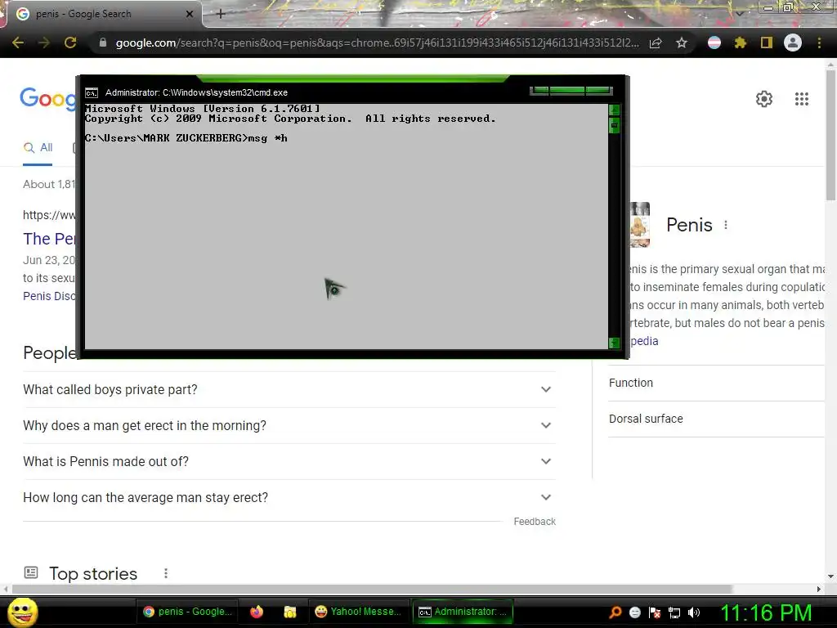Open the Wikipedia link in knowledge panel
The image size is (837, 628).
644,341
